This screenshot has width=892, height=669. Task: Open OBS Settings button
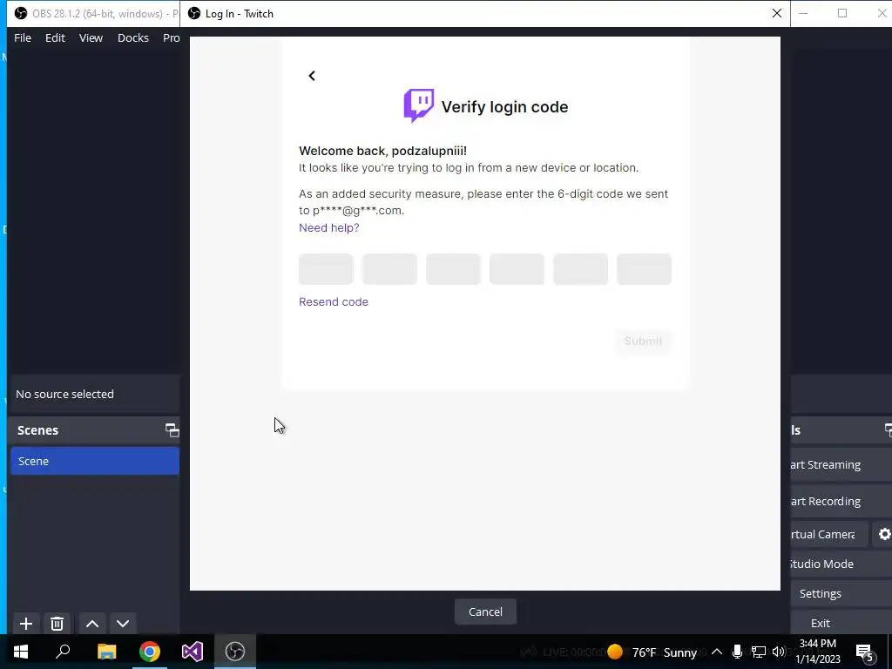tap(841, 593)
